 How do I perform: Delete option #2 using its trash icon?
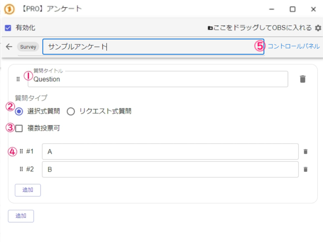click(x=305, y=169)
